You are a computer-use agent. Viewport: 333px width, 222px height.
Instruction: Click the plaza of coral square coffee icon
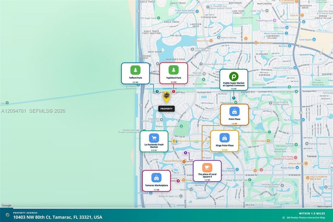coord(207,167)
